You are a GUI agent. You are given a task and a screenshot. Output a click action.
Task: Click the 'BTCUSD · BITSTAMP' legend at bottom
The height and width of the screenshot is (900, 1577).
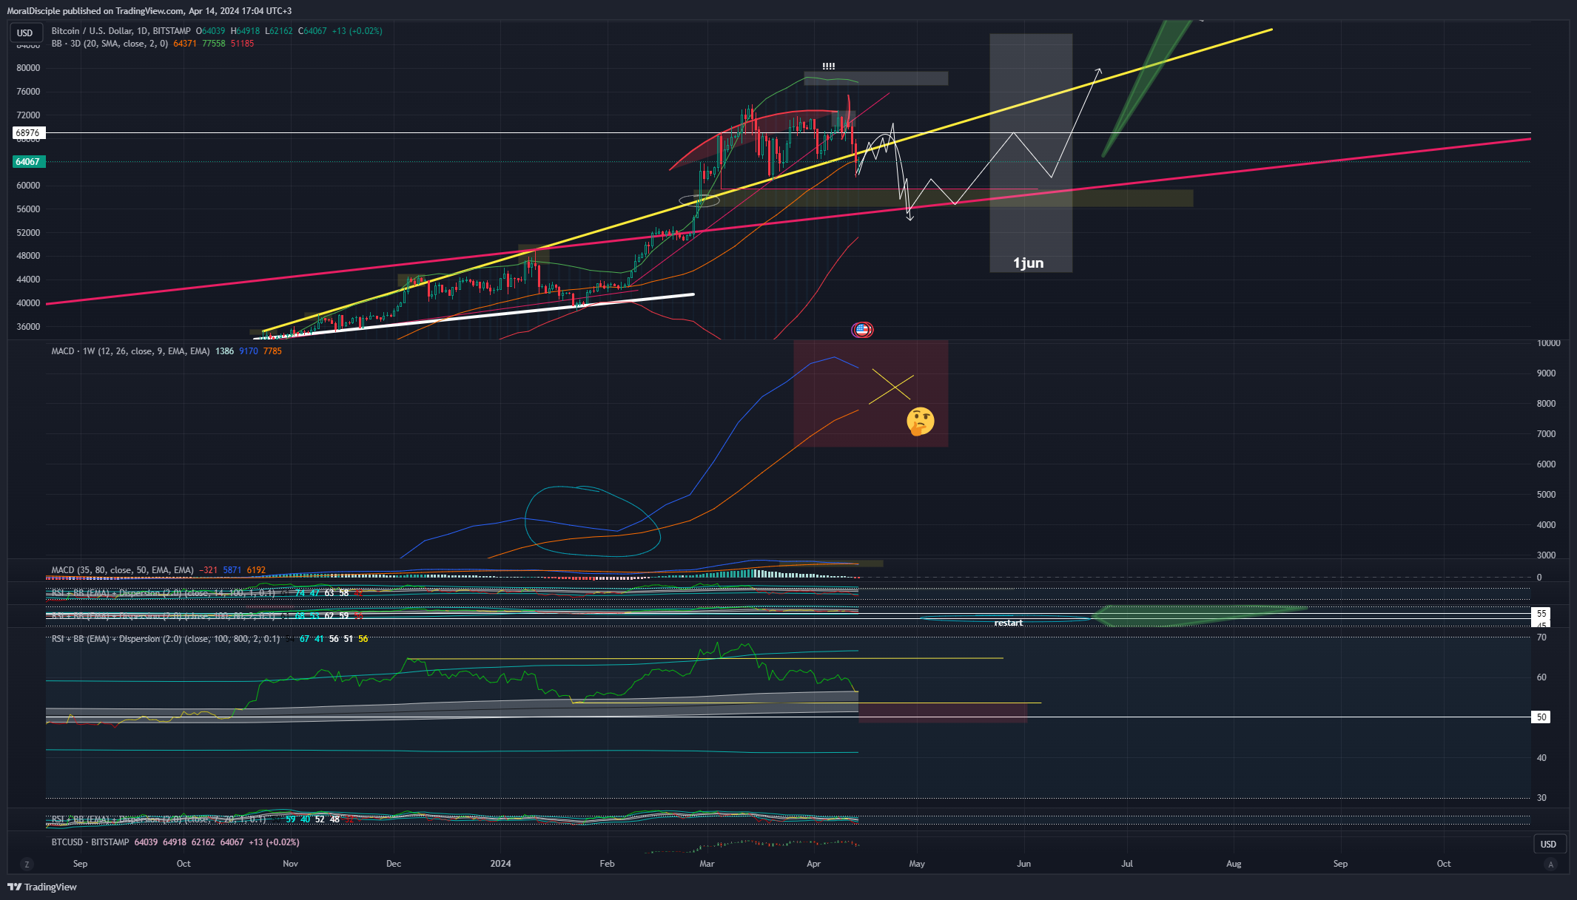point(90,842)
